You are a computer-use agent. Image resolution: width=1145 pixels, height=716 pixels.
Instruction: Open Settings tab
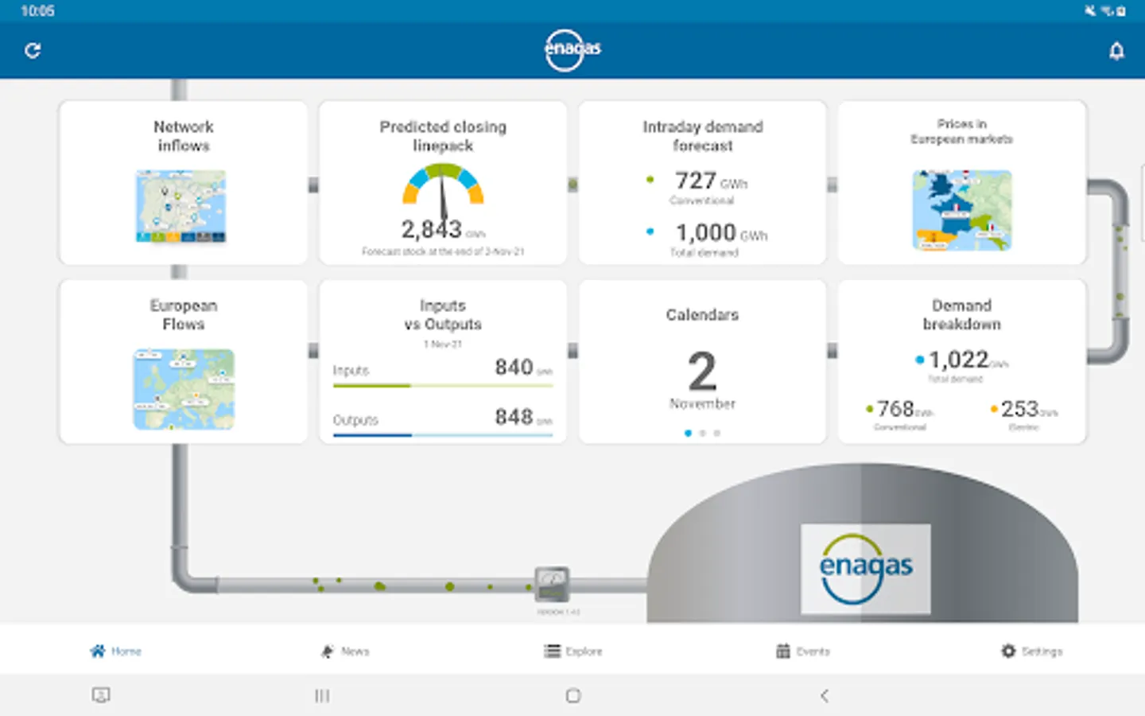[x=1031, y=651]
